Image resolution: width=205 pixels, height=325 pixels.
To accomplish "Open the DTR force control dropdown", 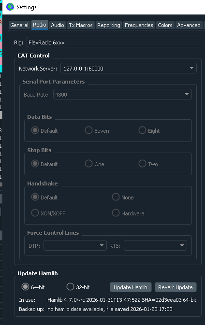I will point(75,245).
